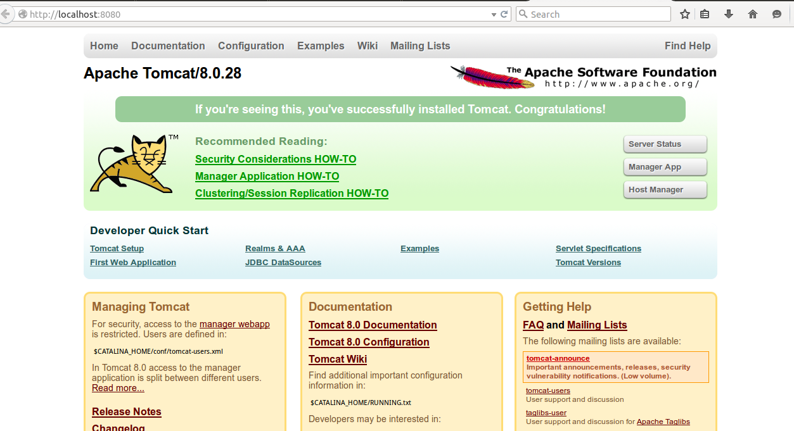Open Mailing Lists in navigation bar
The width and height of the screenshot is (794, 431).
[420, 46]
